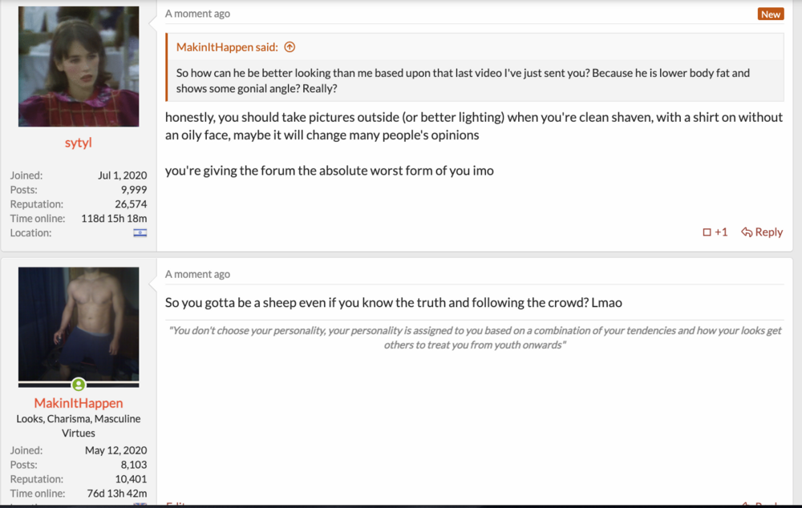Image resolution: width=802 pixels, height=508 pixels.
Task: Click the up-arrow icon beside quoted username
Action: point(290,47)
